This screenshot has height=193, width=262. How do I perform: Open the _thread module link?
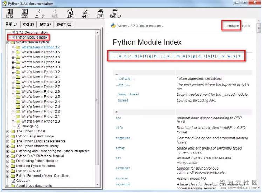click(122, 100)
